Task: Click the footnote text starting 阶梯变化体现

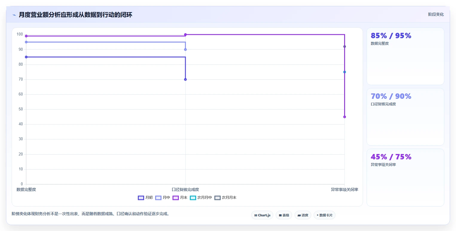Action: point(91,214)
